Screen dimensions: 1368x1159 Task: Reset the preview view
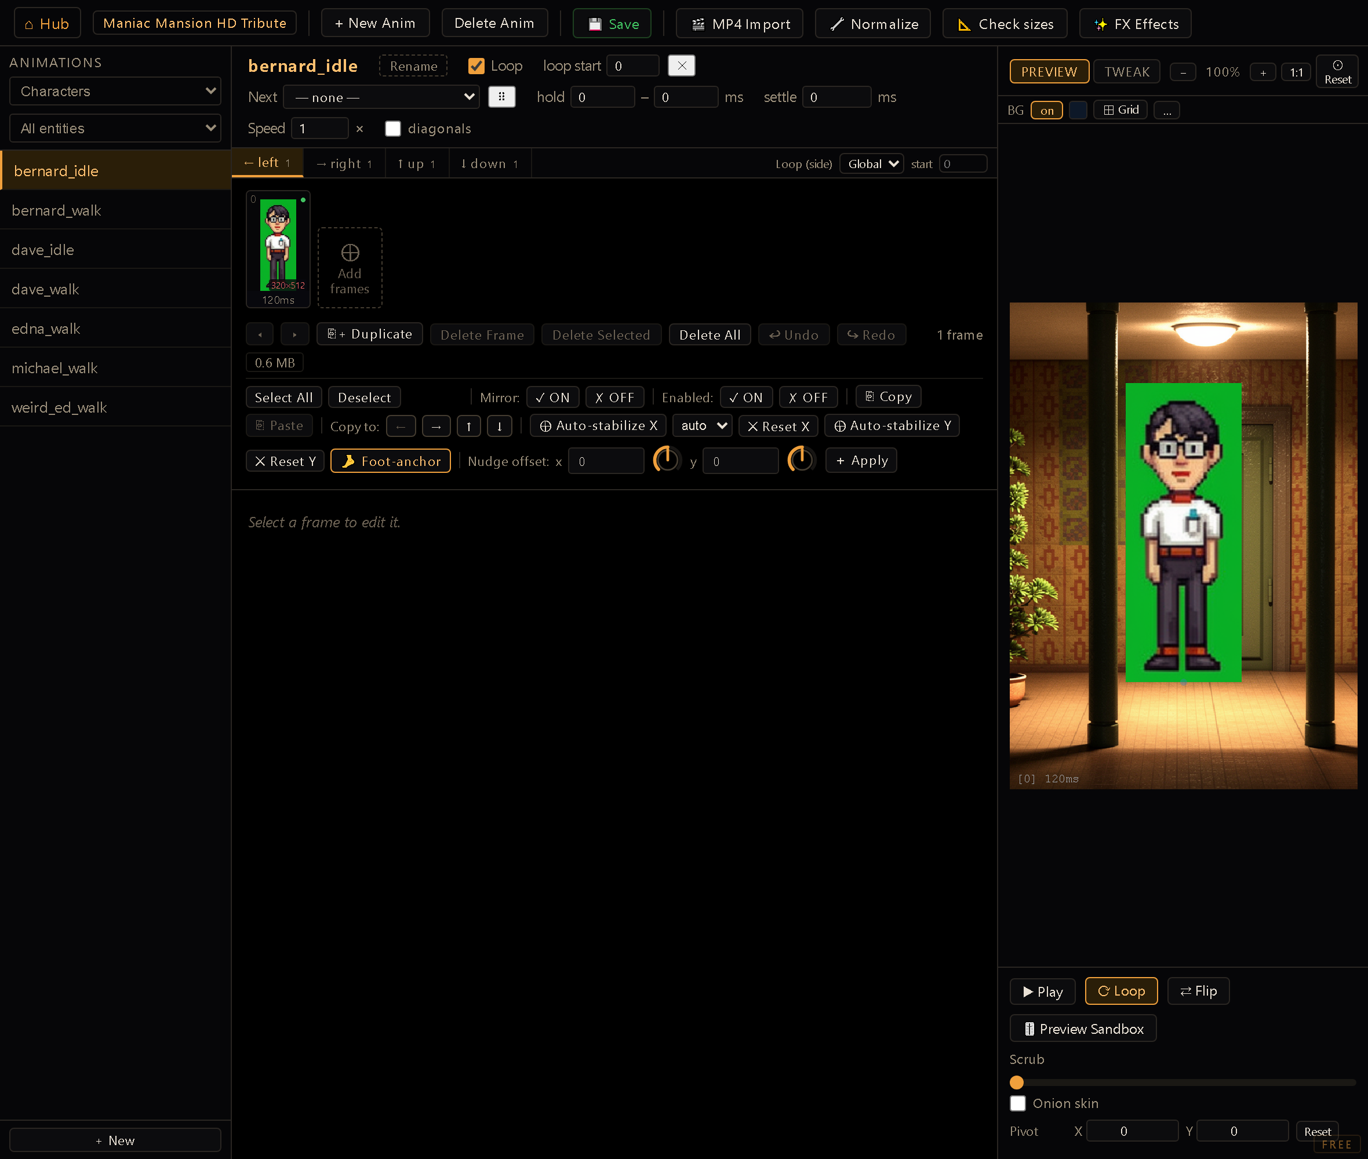[1337, 72]
